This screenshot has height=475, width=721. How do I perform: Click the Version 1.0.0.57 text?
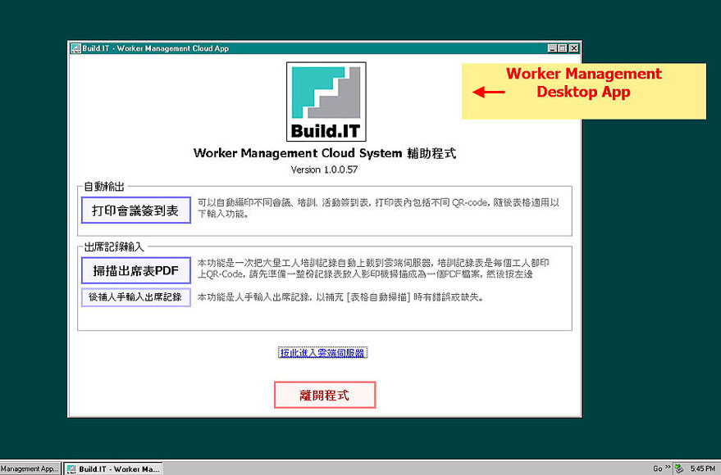(x=324, y=170)
